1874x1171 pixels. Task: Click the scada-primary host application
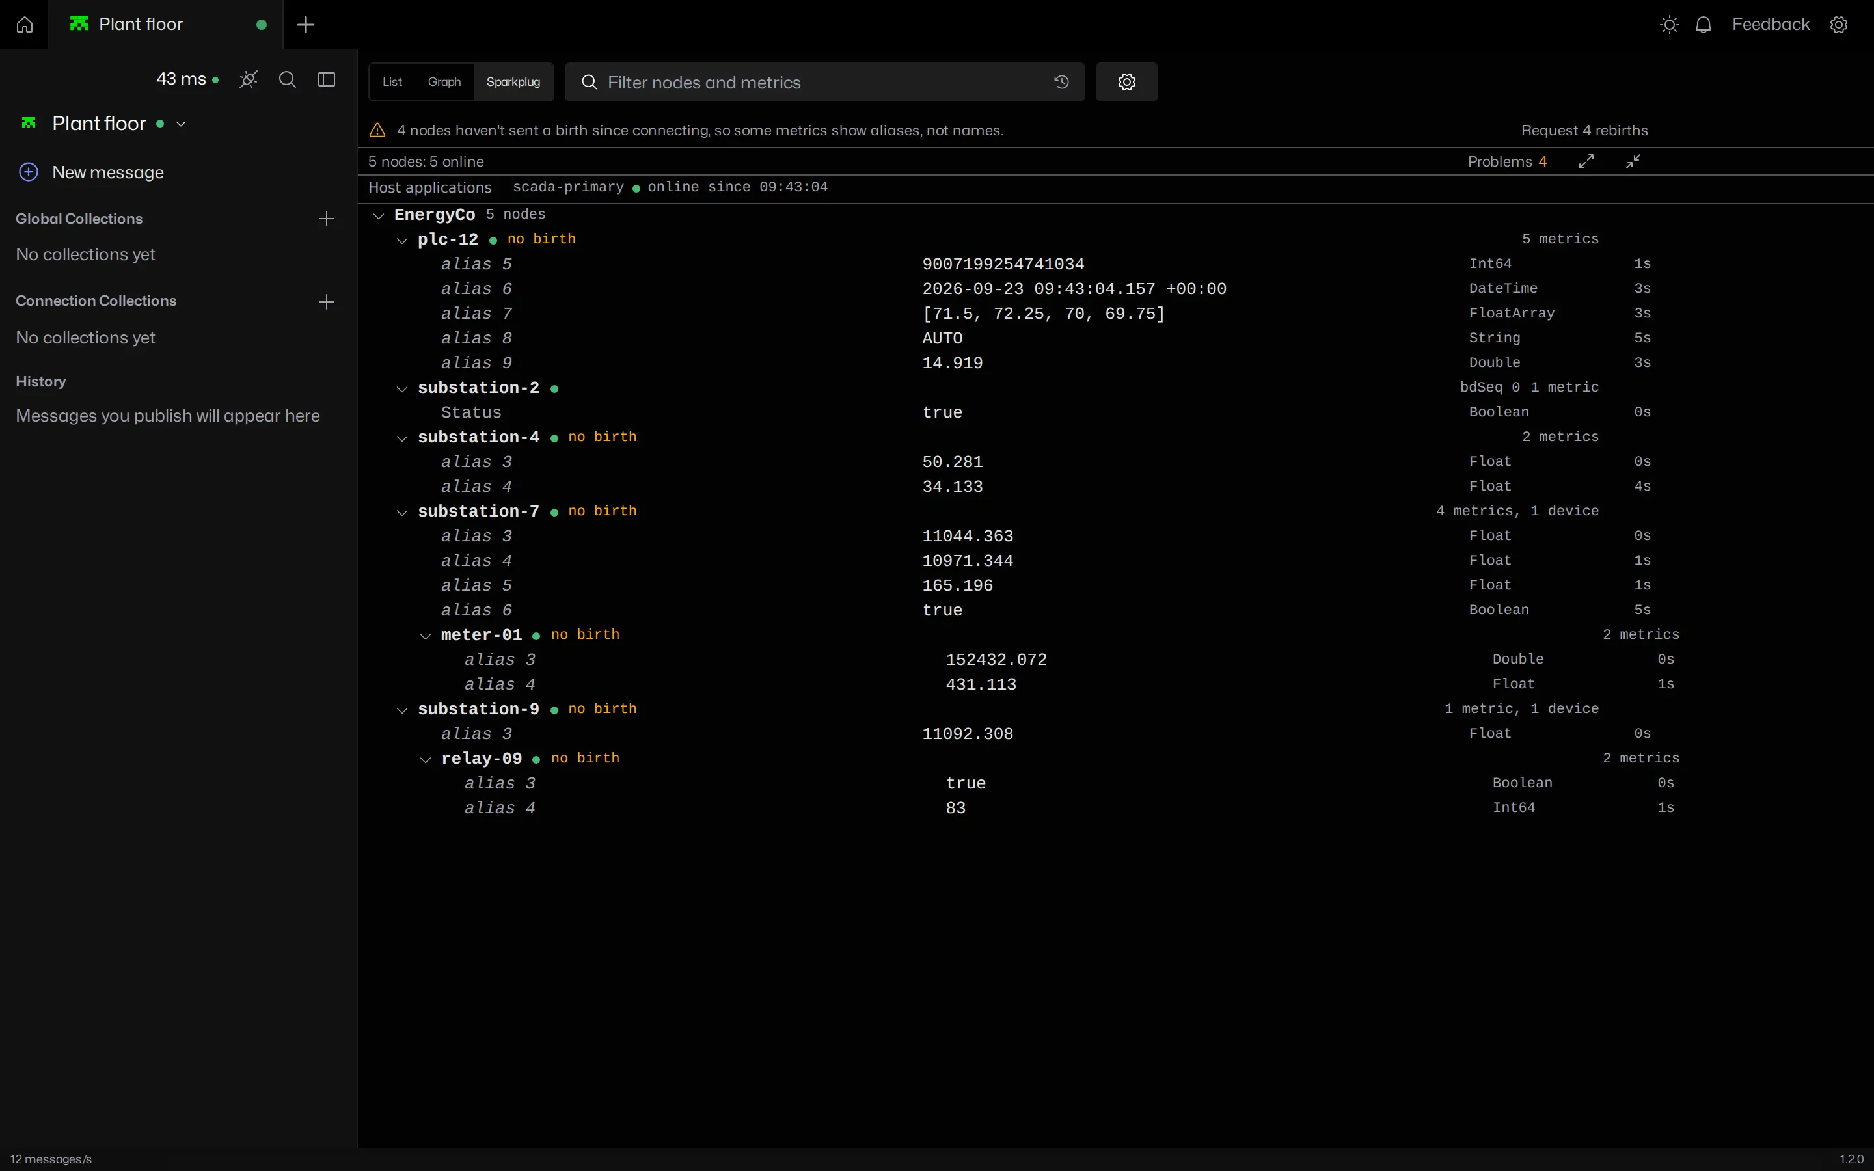tap(569, 187)
